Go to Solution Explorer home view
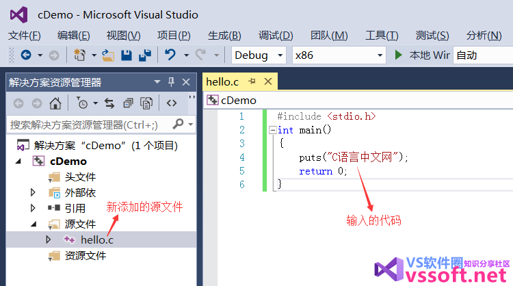Screen dimensions: 513x286 pyautogui.click(x=55, y=103)
